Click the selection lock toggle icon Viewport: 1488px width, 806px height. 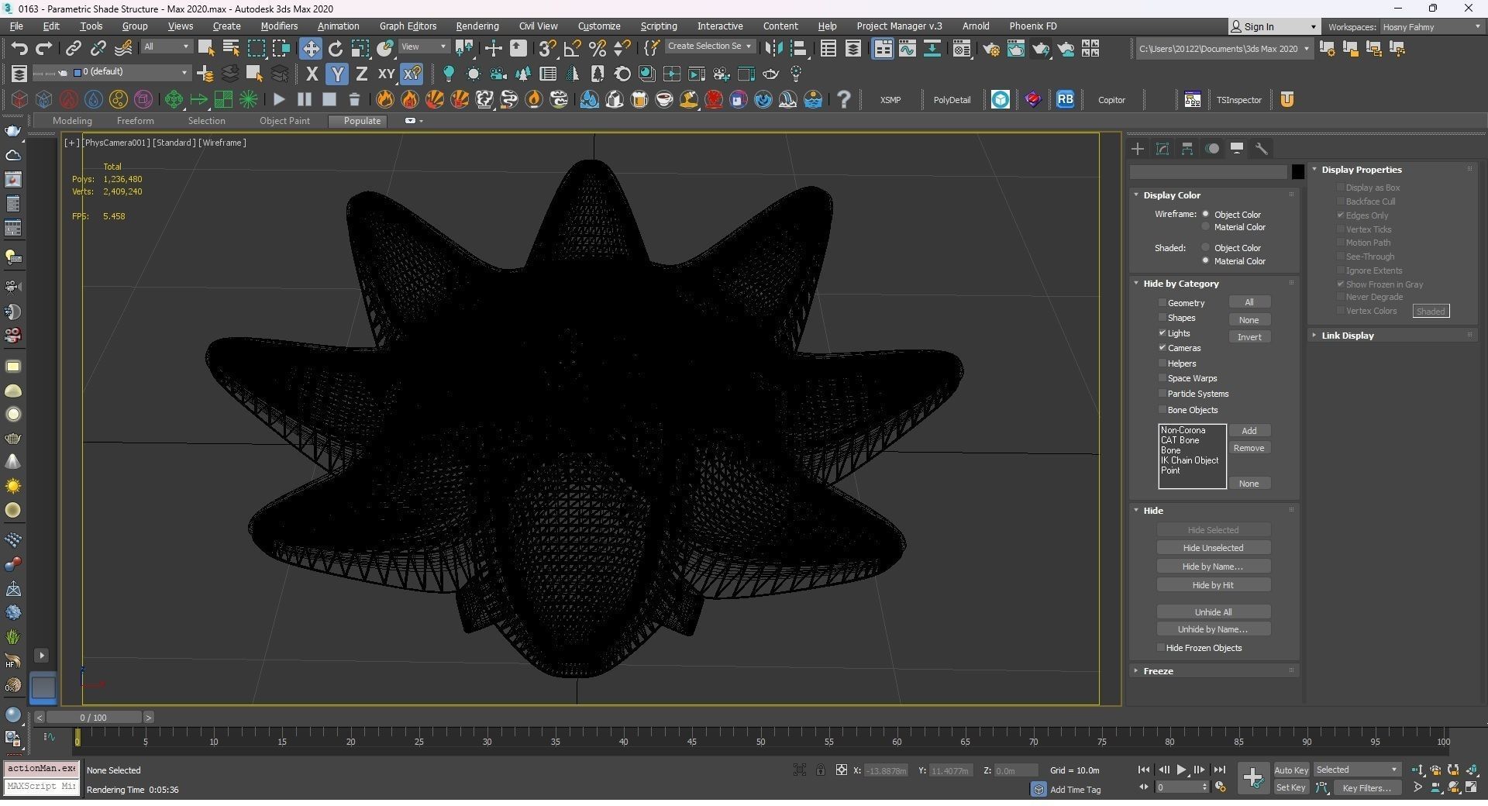(x=820, y=770)
